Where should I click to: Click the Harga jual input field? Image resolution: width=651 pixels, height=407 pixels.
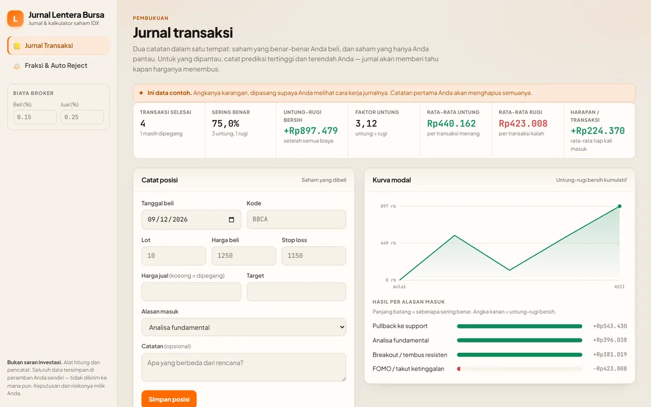tap(191, 292)
